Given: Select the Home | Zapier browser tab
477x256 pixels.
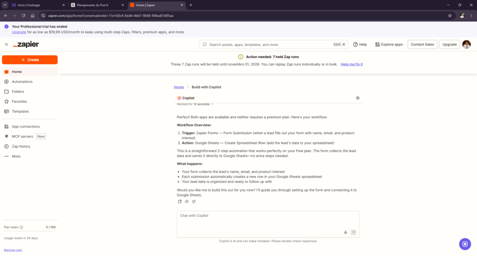Looking at the screenshot, I should (157, 5).
